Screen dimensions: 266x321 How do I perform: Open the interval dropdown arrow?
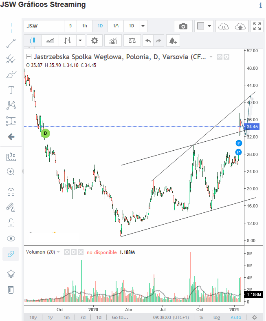[143, 26]
